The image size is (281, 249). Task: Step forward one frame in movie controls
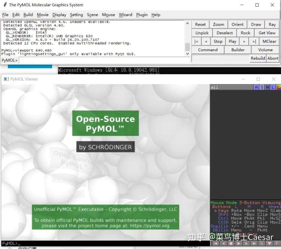[x=246, y=243]
